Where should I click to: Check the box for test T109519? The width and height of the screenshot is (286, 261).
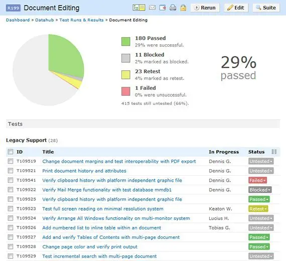click(x=11, y=161)
